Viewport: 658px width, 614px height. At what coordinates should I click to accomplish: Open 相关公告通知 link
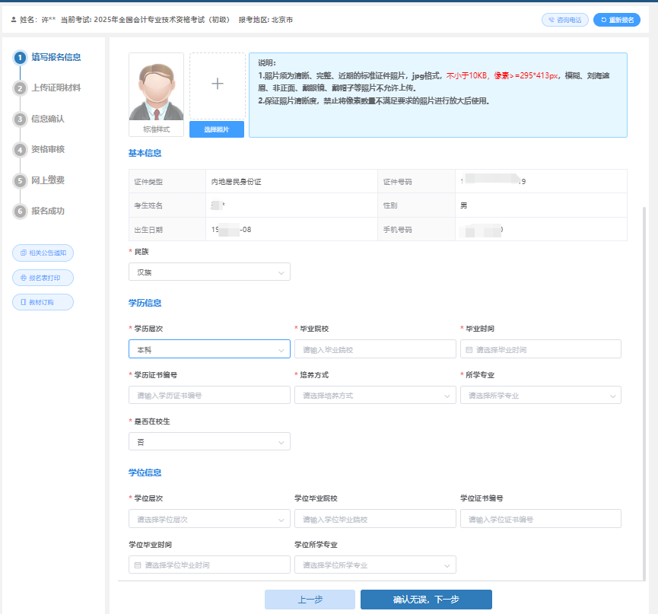(43, 253)
